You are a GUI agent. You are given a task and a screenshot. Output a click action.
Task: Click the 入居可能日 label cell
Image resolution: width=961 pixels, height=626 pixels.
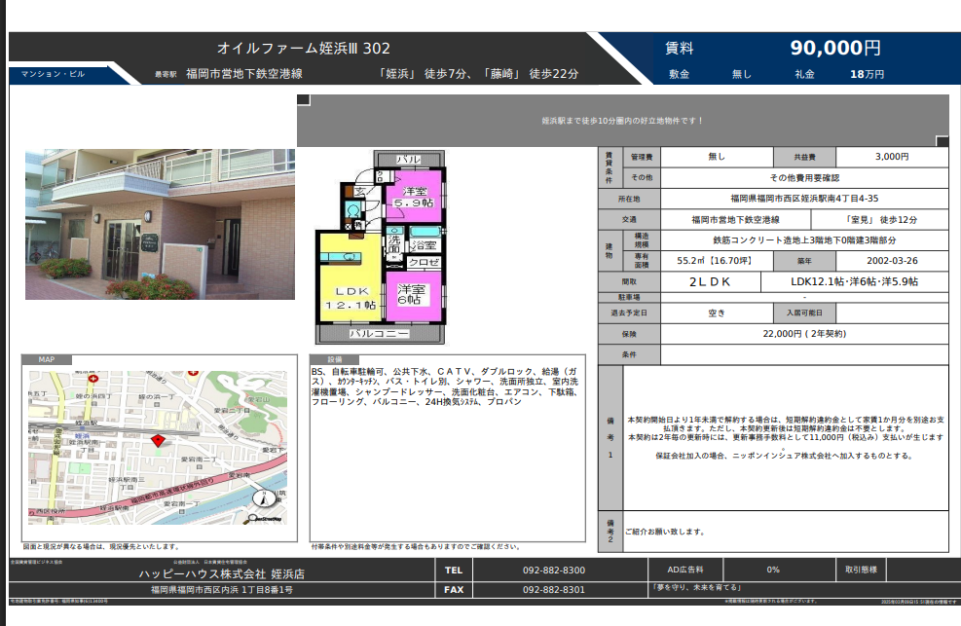coord(804,313)
